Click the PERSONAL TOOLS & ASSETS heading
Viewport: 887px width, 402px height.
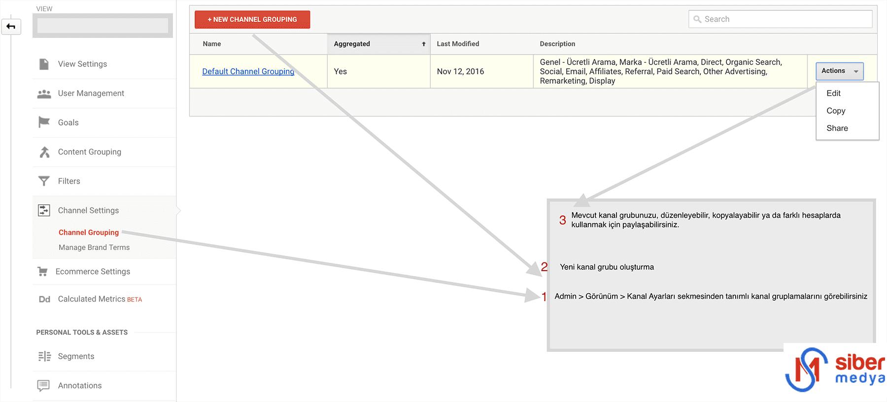coord(82,333)
